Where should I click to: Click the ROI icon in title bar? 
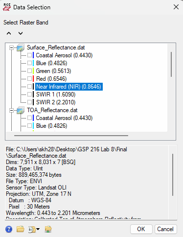(7, 7)
